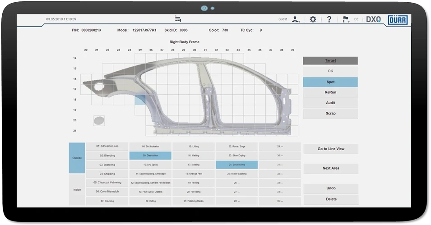This screenshot has height=225, width=431.
Task: Toggle defect 06: Color Mismatch
Action: click(107, 192)
